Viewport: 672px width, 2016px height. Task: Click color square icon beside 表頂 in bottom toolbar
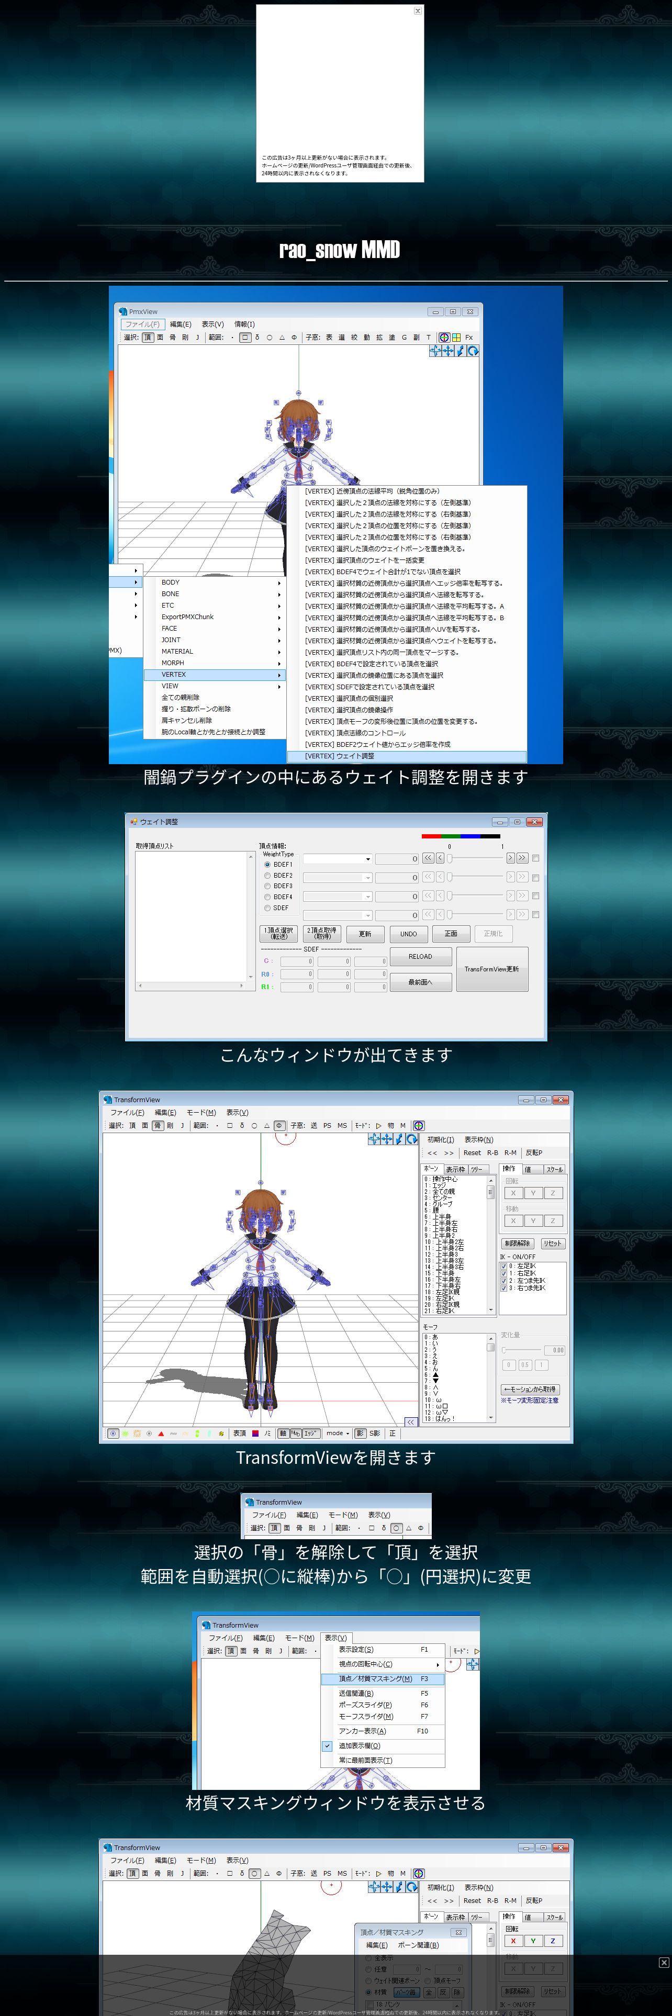point(255,1433)
